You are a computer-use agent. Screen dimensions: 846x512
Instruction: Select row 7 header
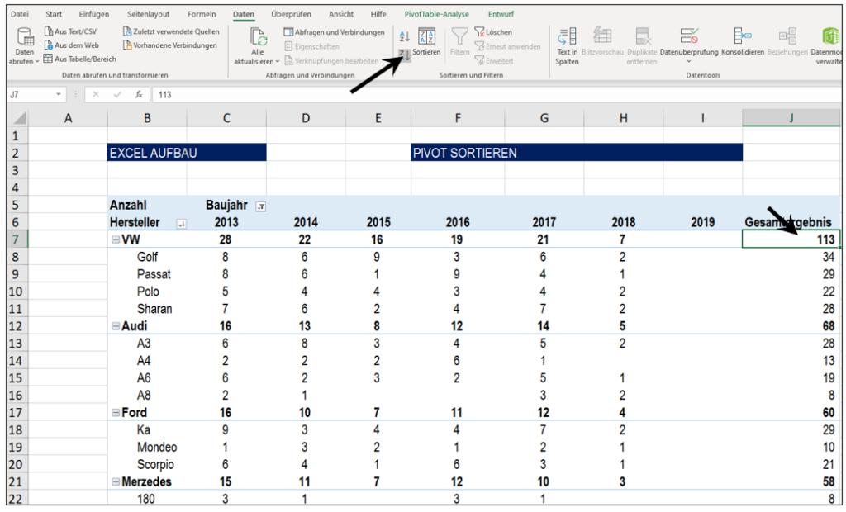(17, 239)
